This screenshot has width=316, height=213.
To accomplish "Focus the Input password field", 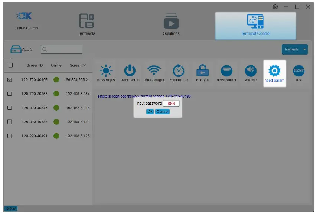I will pyautogui.click(x=171, y=103).
